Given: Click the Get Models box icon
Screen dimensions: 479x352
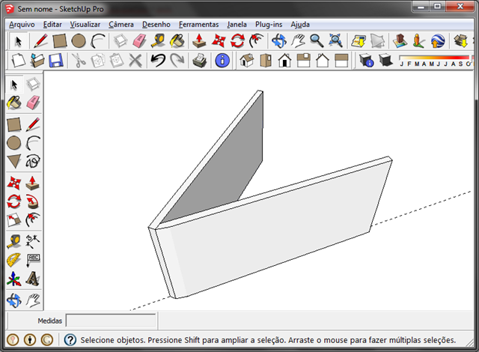Looking at the screenshot, I should point(461,41).
